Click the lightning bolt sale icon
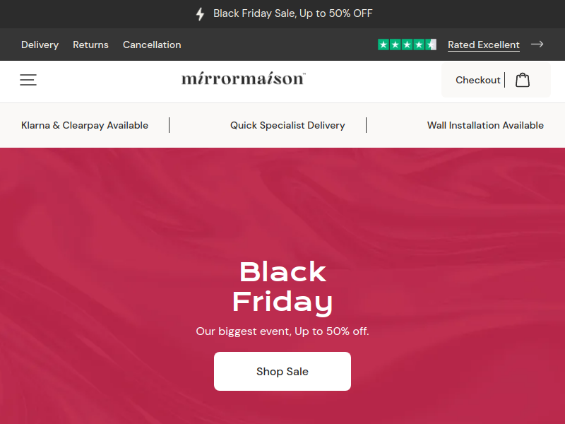 click(201, 14)
